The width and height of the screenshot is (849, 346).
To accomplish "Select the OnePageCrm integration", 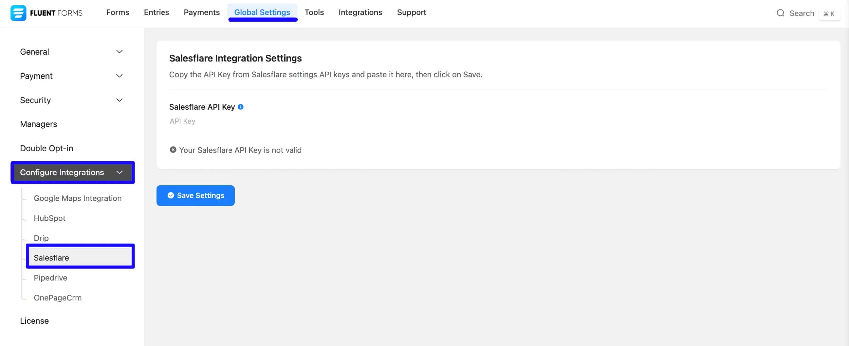I will (x=58, y=298).
